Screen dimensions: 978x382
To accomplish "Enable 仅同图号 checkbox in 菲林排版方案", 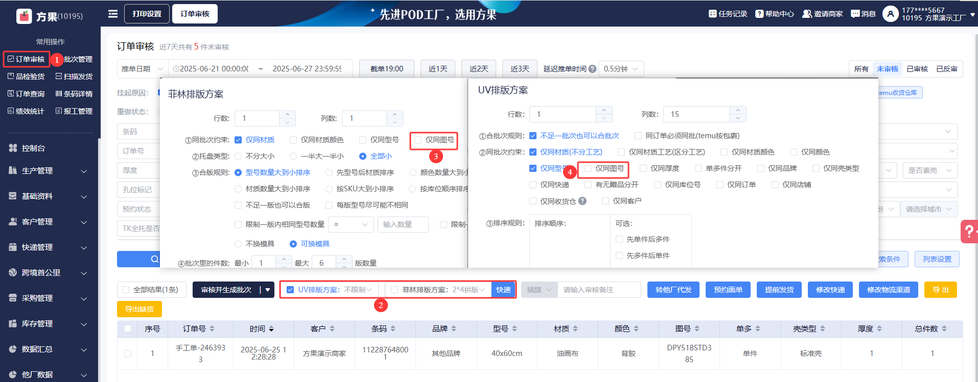I will pyautogui.click(x=418, y=140).
